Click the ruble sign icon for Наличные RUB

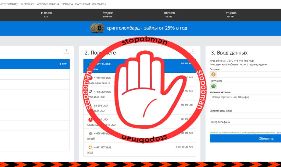(90, 92)
